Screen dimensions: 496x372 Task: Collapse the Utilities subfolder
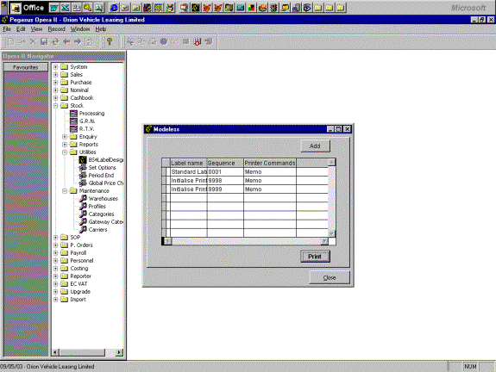pyautogui.click(x=65, y=152)
